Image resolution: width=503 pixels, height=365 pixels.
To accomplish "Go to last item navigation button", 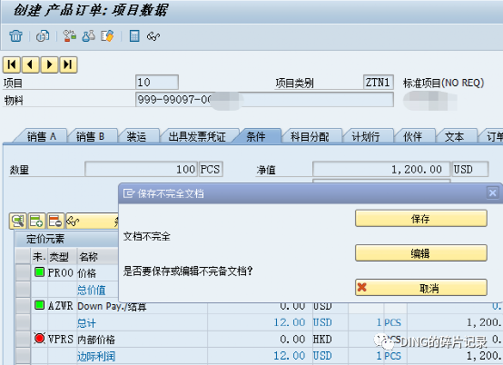I will (68, 64).
